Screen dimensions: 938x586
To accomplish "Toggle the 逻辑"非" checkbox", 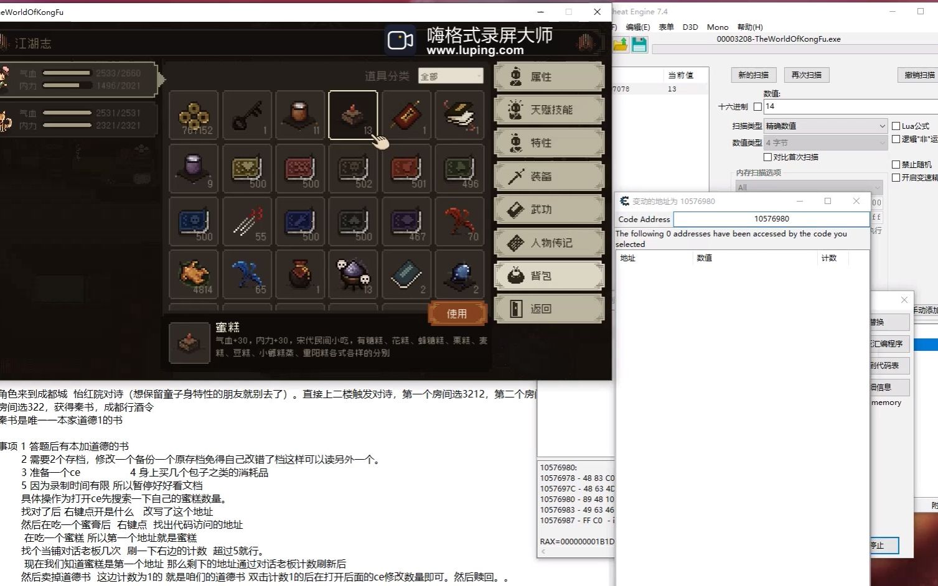I will (896, 139).
